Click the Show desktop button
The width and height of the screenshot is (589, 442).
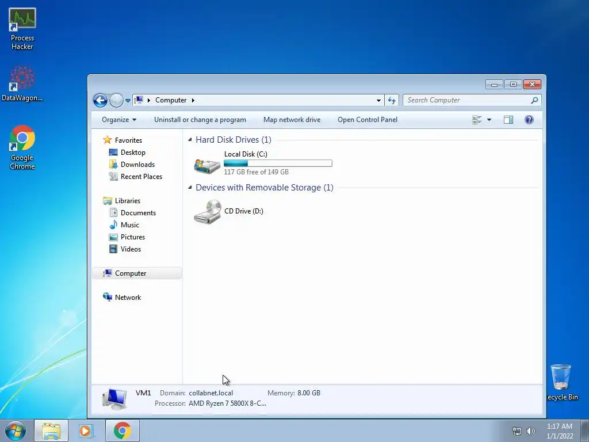(x=585, y=430)
